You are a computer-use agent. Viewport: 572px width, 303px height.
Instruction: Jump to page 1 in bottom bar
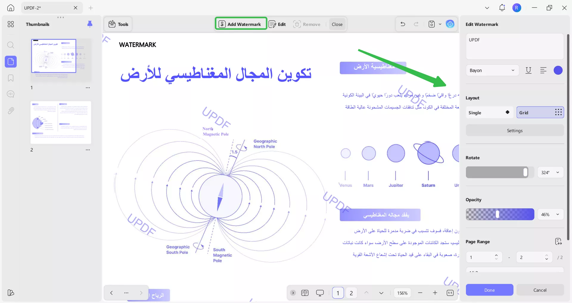coord(338,293)
